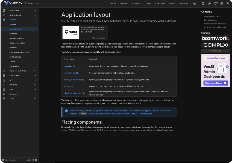Click the Directives function icon

(4, 85)
